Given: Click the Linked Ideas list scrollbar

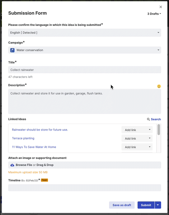Looking at the screenshot, I should click(x=159, y=130).
